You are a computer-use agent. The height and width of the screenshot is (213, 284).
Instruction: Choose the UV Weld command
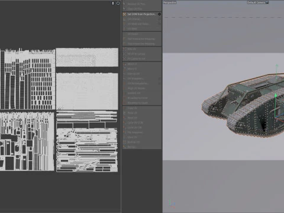pos(142,29)
